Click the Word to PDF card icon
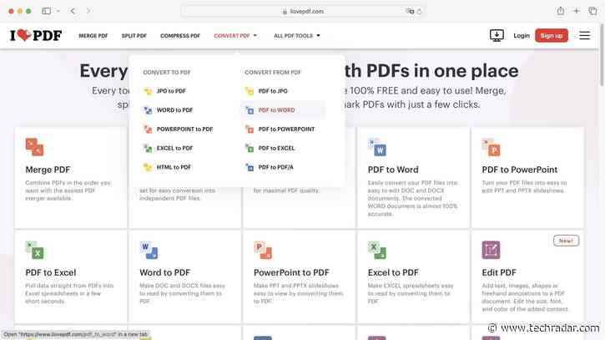Image resolution: width=605 pixels, height=340 pixels. click(149, 250)
